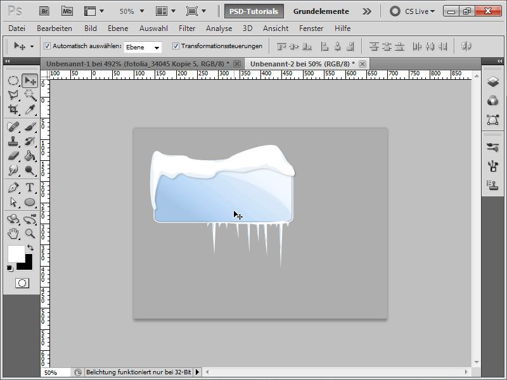Open the Ebene auto-select dropdown

pyautogui.click(x=143, y=47)
